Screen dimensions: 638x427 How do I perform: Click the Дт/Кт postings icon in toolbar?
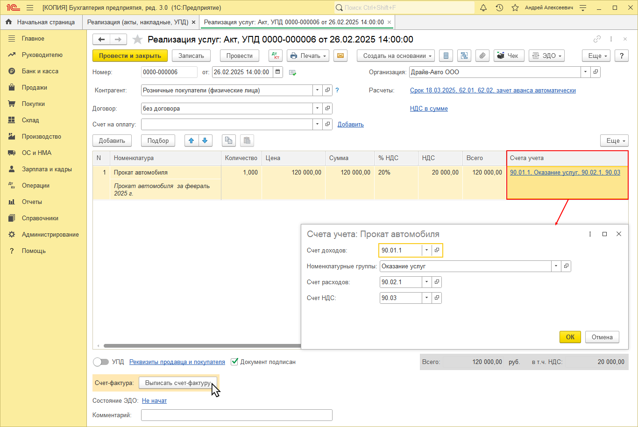coord(276,56)
